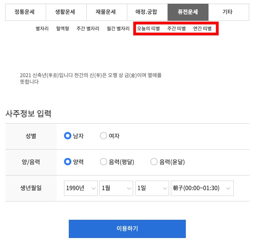Go to the 재물운세 tab
The width and height of the screenshot is (259, 249).
tap(106, 12)
